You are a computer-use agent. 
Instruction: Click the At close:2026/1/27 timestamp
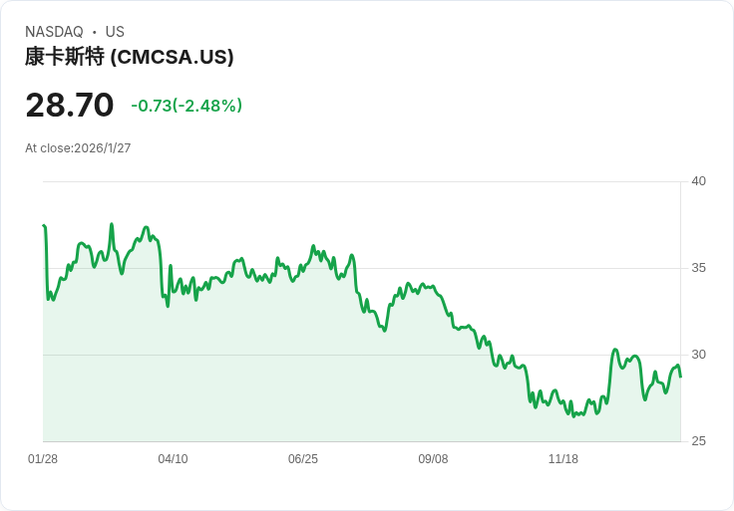coord(78,148)
